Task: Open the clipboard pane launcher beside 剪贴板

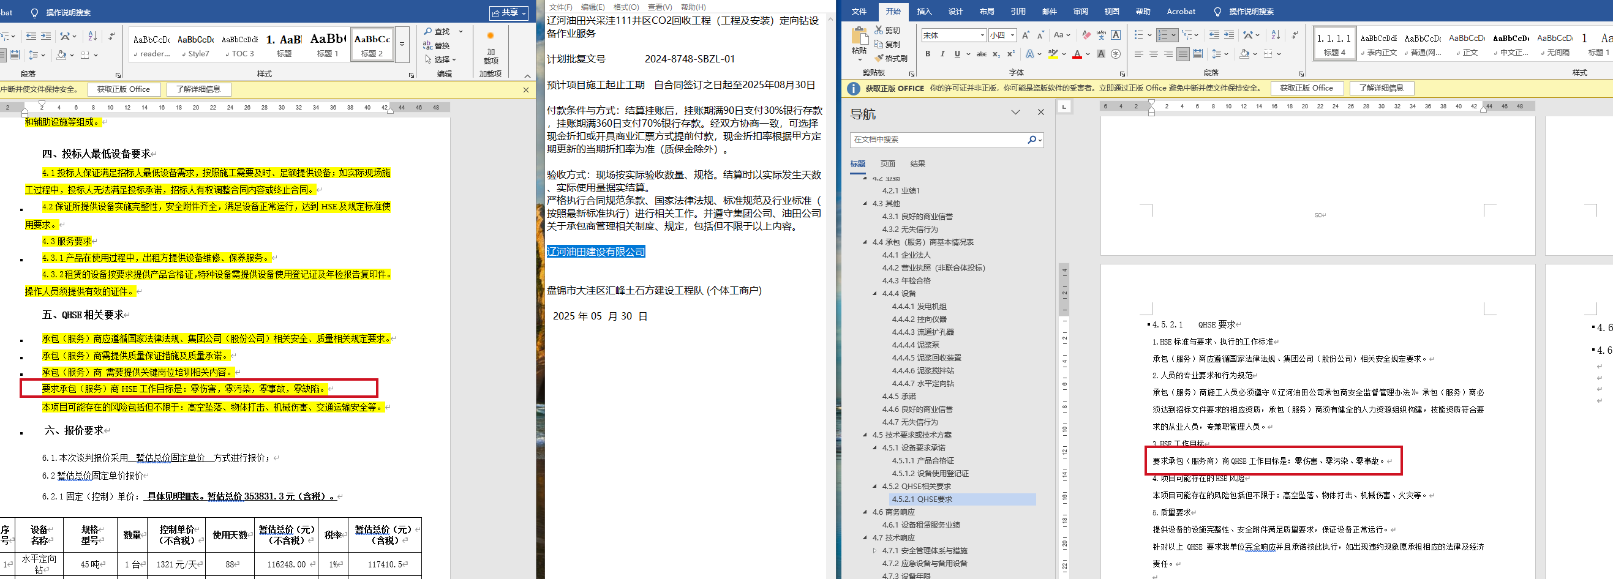Action: [912, 74]
